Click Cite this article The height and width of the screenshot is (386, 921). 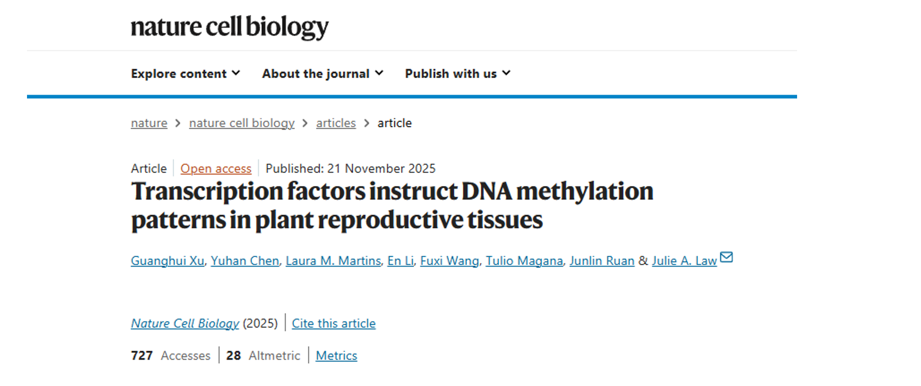coord(333,323)
